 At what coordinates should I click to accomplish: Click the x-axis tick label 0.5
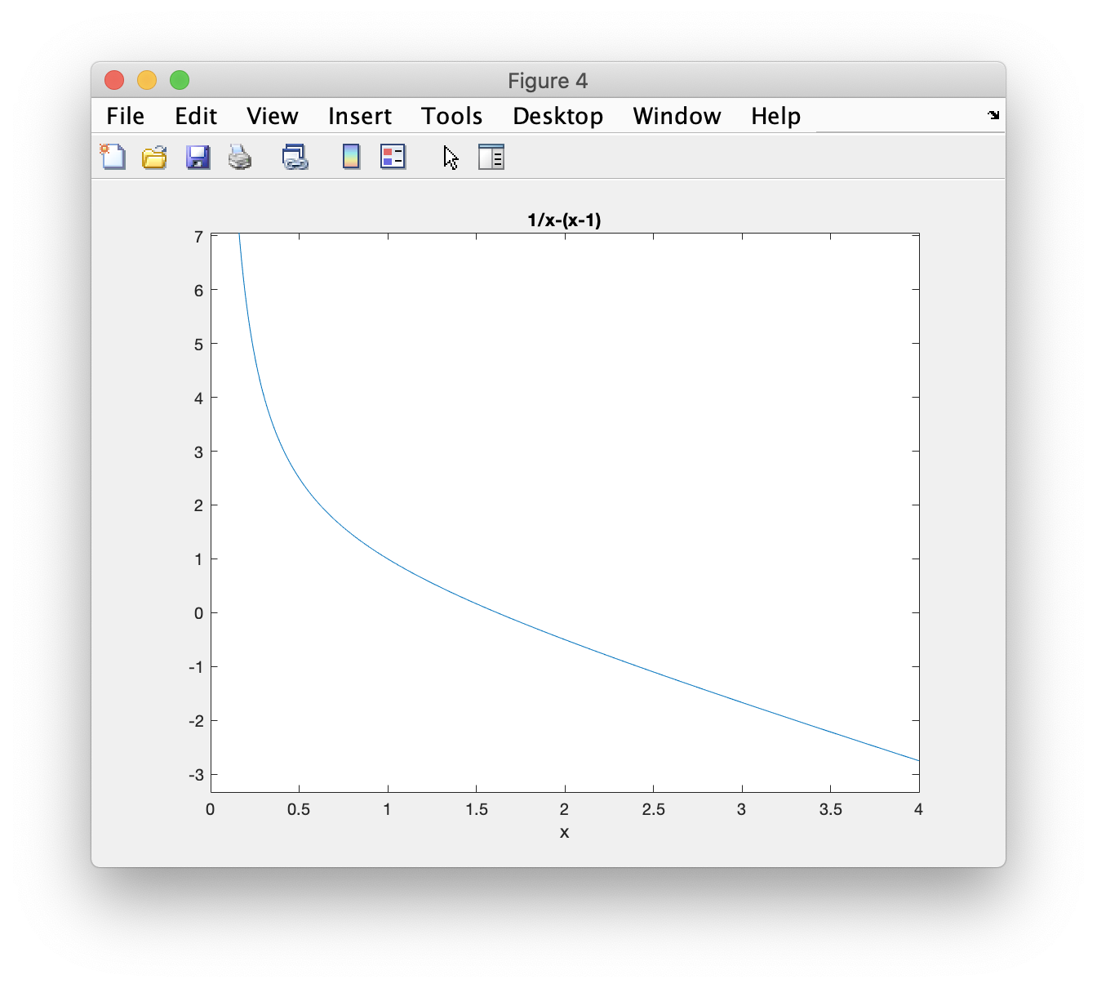(x=299, y=809)
